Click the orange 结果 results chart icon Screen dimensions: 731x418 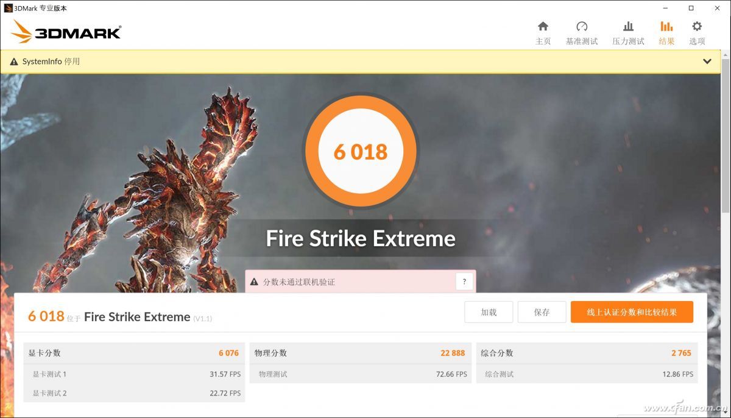(666, 27)
